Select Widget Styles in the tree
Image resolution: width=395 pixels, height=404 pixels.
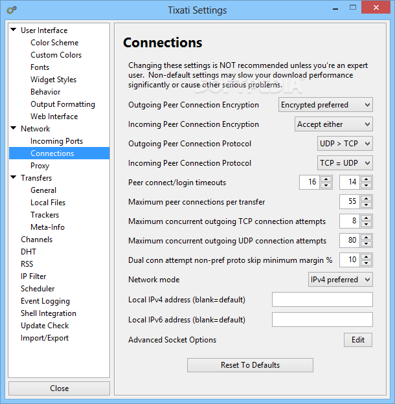(53, 80)
